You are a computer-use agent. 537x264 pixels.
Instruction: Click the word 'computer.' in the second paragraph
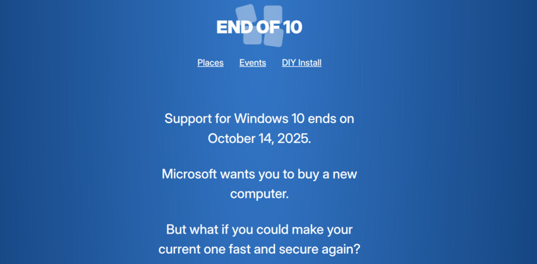[259, 194]
